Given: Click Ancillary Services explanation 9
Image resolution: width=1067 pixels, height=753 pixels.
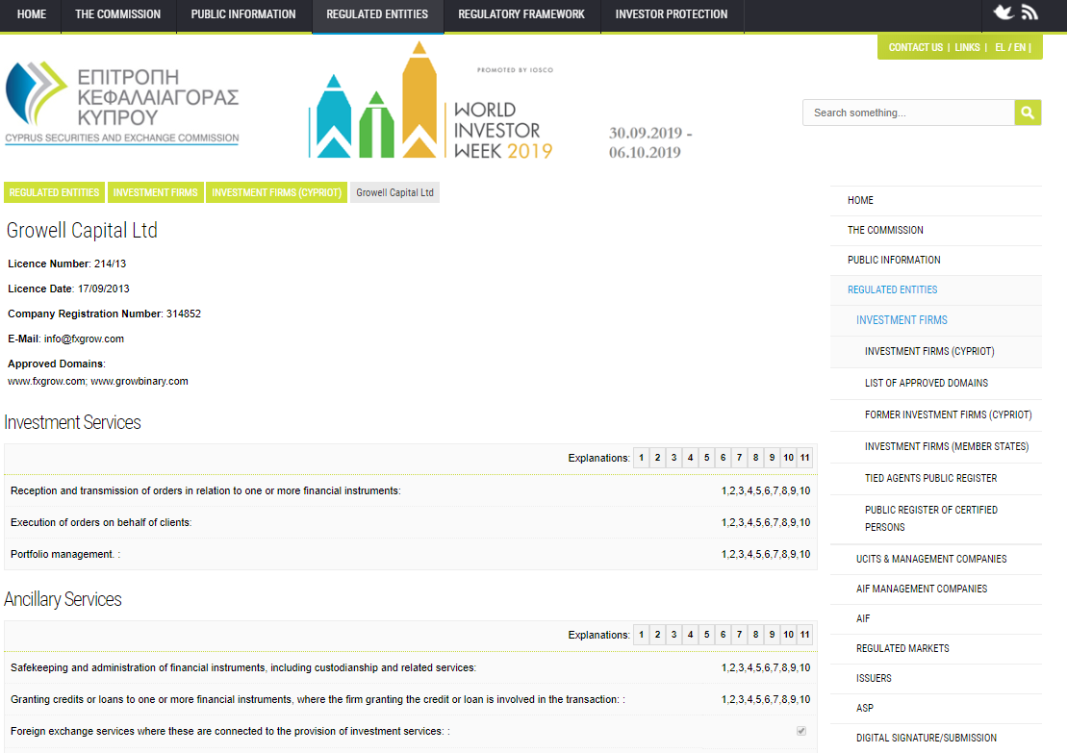Looking at the screenshot, I should point(772,634).
